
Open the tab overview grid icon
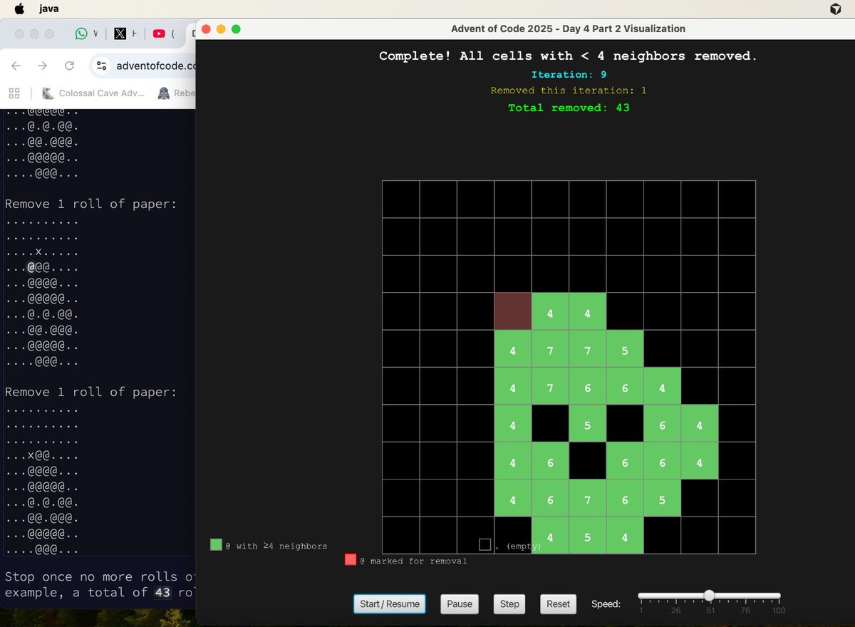pyautogui.click(x=14, y=93)
